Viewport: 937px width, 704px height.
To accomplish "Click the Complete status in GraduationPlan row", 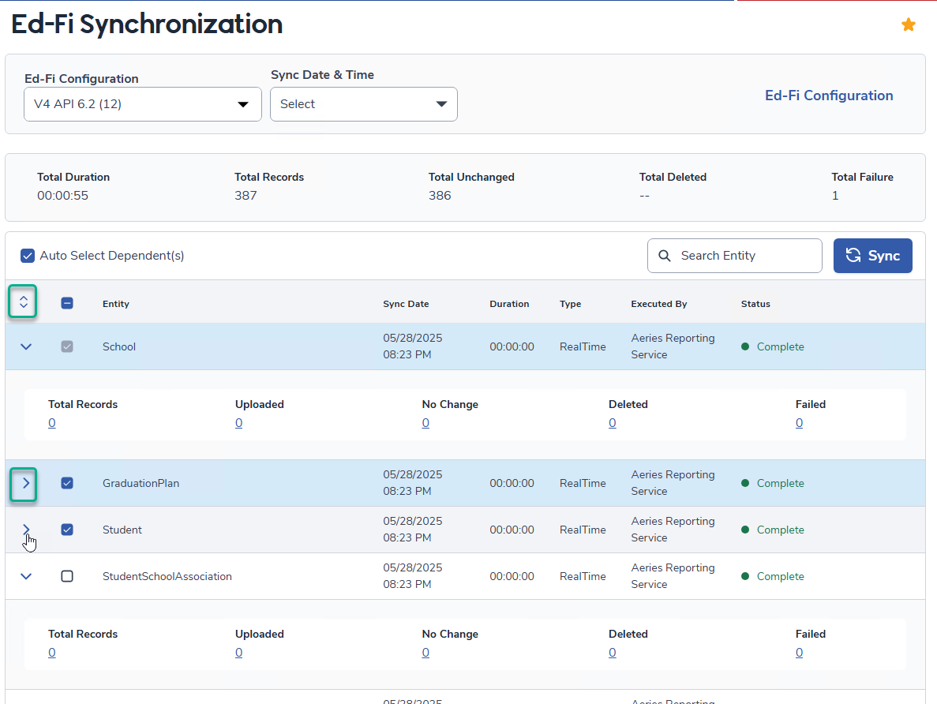I will (773, 483).
